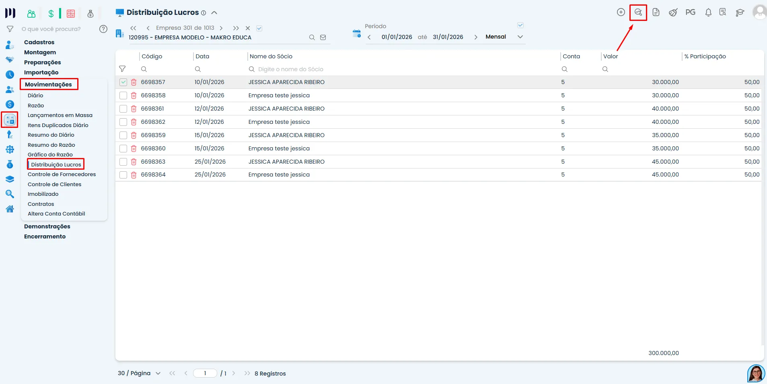
Task: Open the 30 / Página rows dropdown
Action: (139, 373)
